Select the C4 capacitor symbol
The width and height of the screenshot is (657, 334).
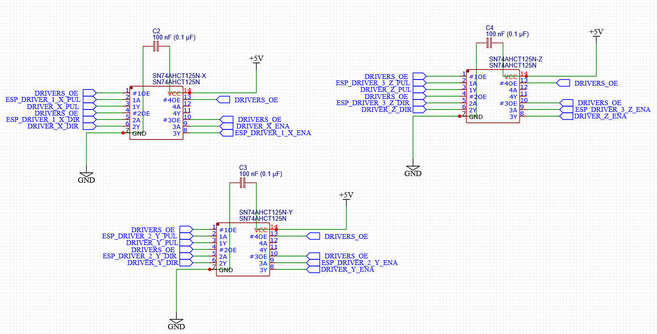click(x=490, y=43)
